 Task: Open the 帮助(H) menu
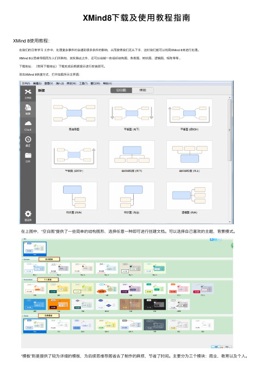(x=107, y=83)
